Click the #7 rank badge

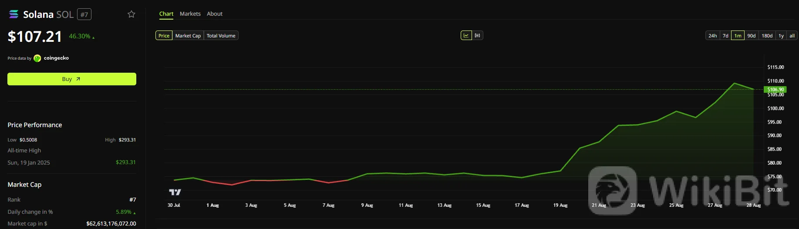(x=84, y=14)
